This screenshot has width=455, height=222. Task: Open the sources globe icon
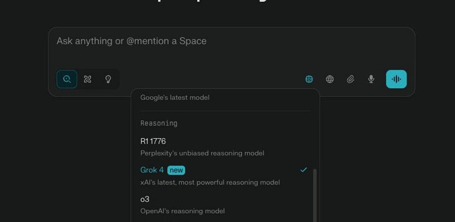point(330,79)
